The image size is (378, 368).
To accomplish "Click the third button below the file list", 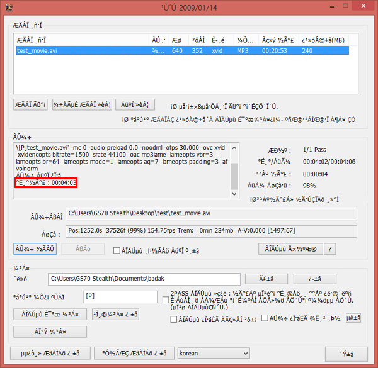I will coord(135,104).
